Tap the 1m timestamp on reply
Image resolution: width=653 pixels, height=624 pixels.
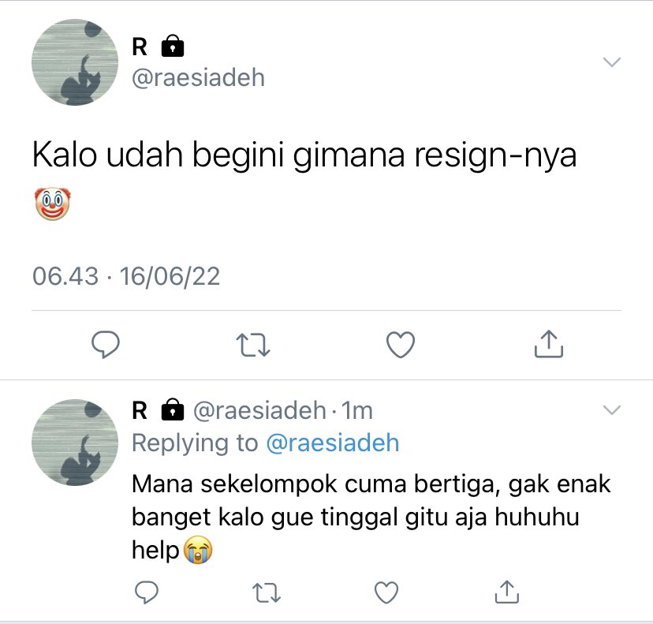pos(357,411)
